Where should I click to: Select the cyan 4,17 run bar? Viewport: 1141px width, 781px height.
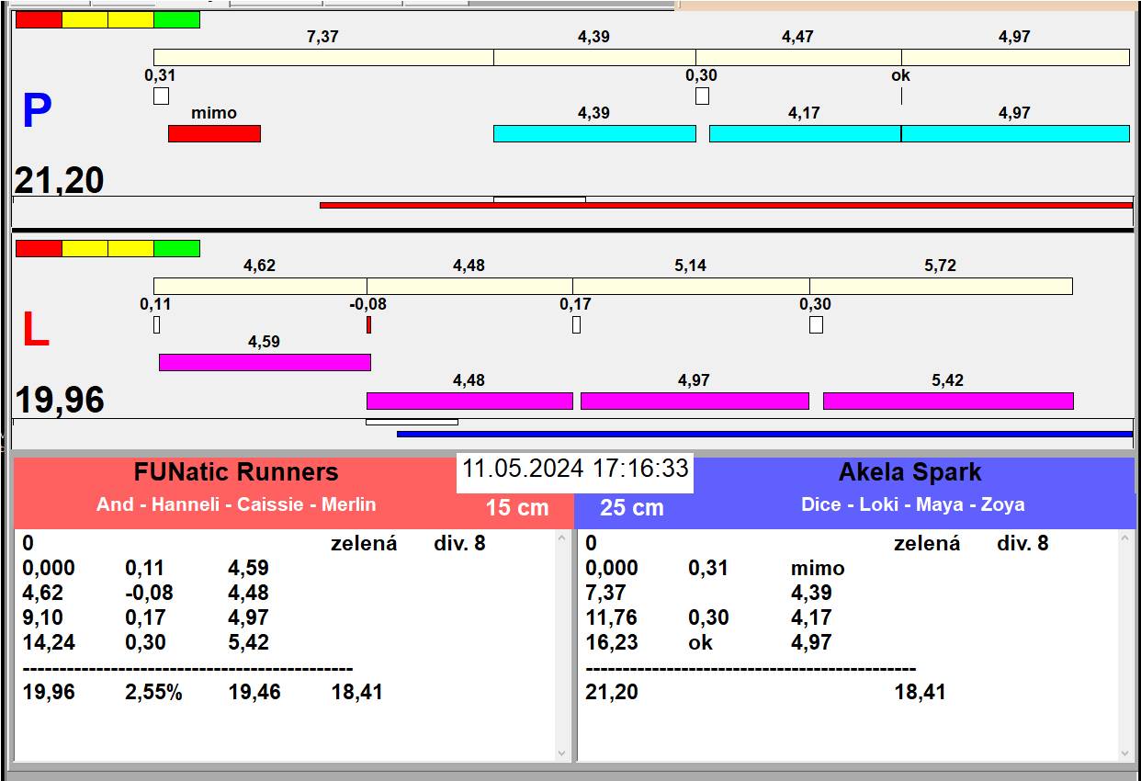pyautogui.click(x=805, y=133)
